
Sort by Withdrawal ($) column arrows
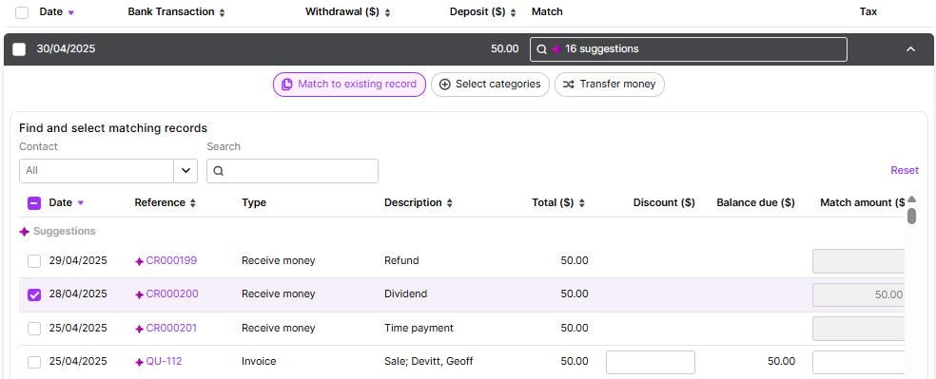coord(387,12)
